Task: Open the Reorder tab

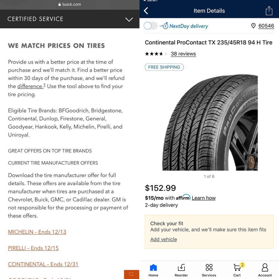Action: (x=181, y=270)
